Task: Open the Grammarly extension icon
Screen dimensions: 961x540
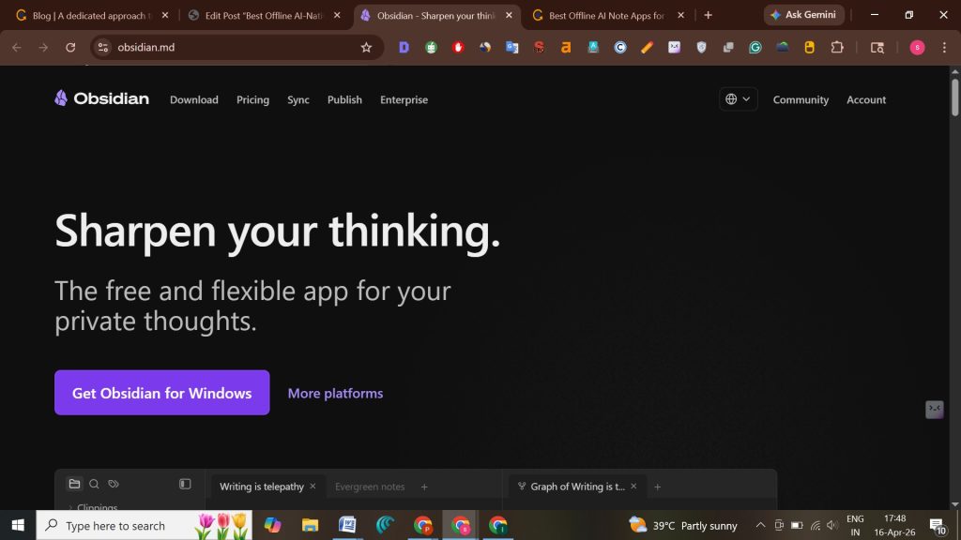Action: pos(755,48)
